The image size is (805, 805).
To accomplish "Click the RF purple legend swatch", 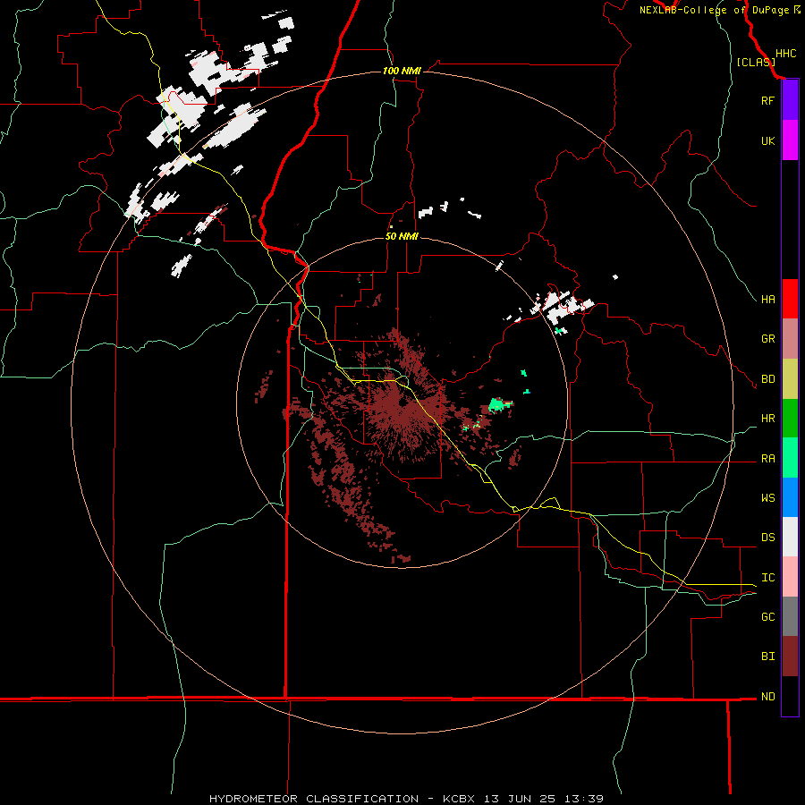I will (790, 100).
